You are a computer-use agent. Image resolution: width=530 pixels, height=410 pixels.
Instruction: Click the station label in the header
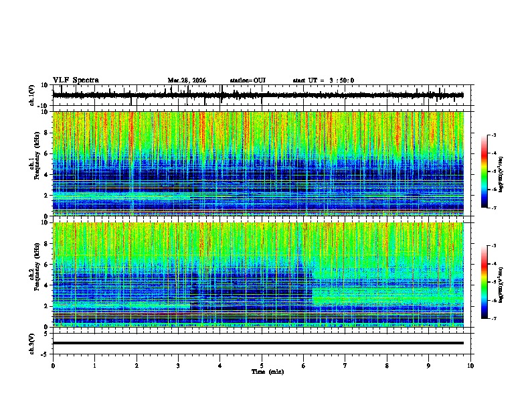coord(248,80)
